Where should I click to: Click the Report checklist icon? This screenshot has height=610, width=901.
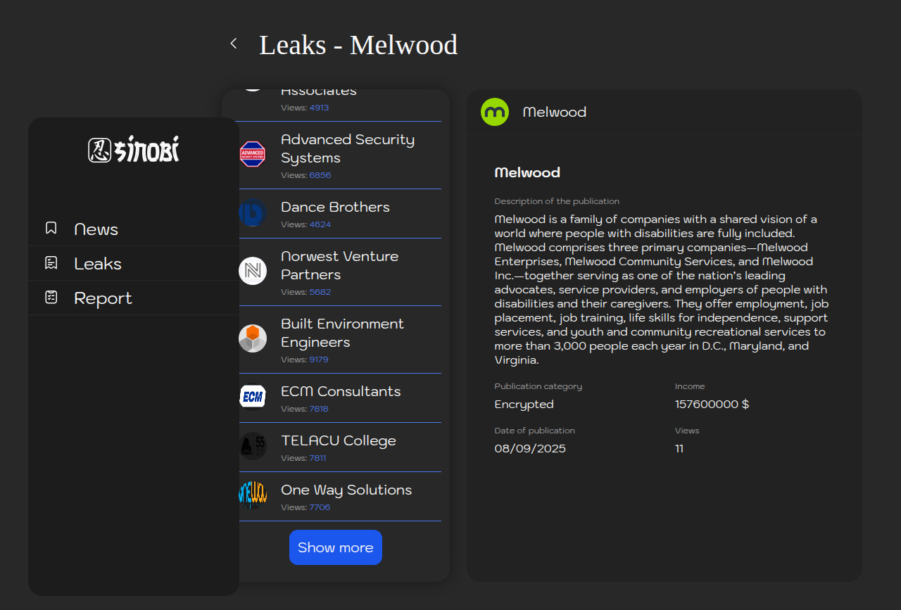tap(51, 298)
